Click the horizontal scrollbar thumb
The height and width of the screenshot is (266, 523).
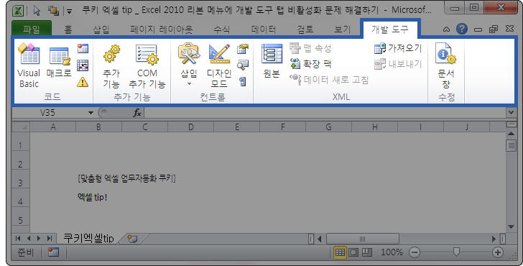pyautogui.click(x=362, y=239)
